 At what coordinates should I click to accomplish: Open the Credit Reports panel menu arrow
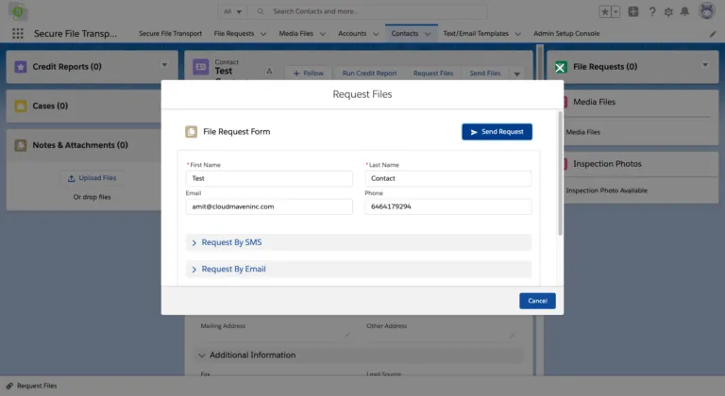[x=164, y=65]
